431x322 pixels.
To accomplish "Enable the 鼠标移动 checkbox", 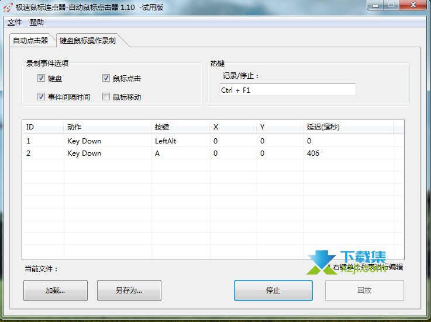I will tap(106, 97).
